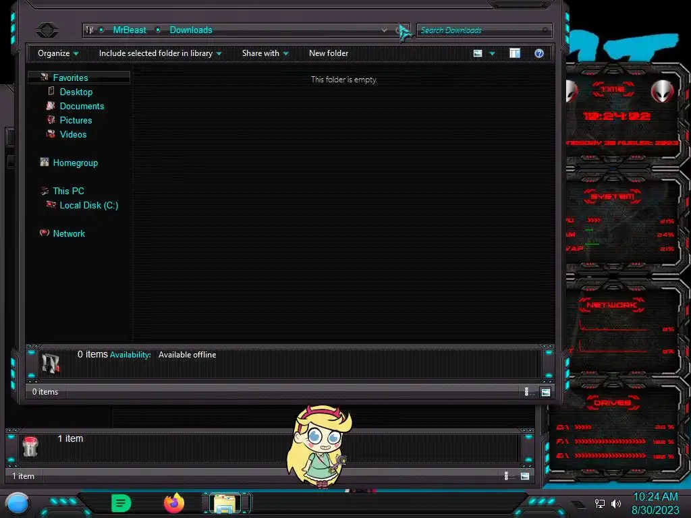Open Local Disk (C:) in navigation pane
Screen dimensions: 691x518
point(89,205)
